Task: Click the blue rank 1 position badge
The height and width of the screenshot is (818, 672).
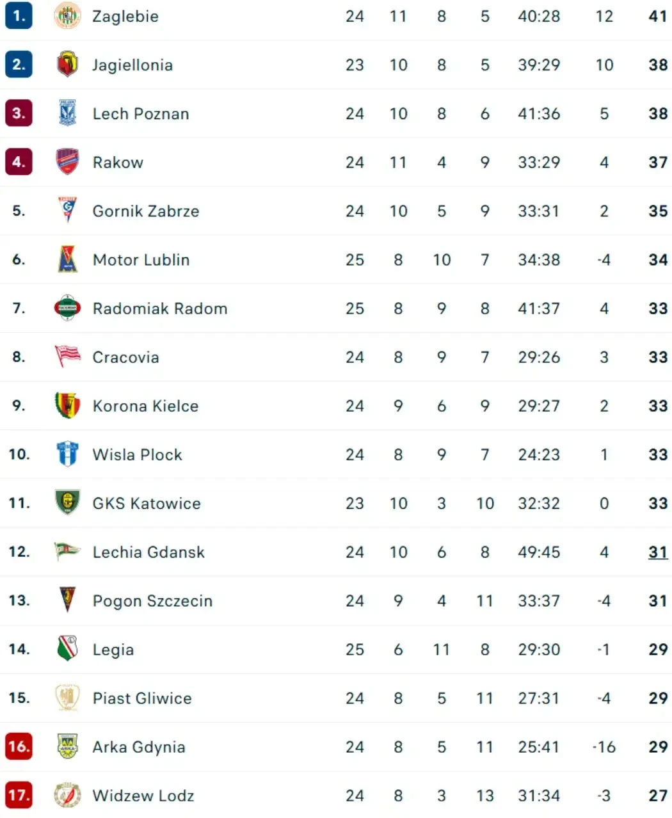Action: (x=19, y=16)
